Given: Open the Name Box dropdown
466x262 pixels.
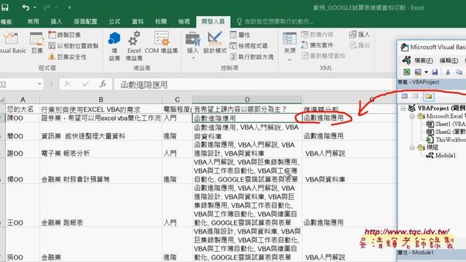Looking at the screenshot, I should point(39,84).
